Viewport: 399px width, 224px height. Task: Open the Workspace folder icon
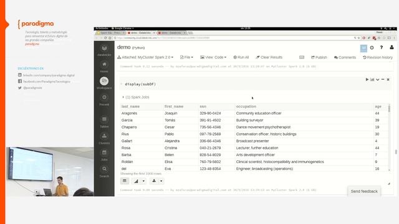(x=104, y=81)
